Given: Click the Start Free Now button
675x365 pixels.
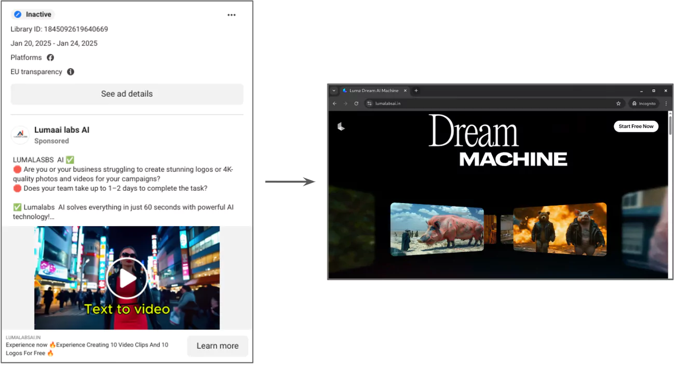Looking at the screenshot, I should point(636,127).
